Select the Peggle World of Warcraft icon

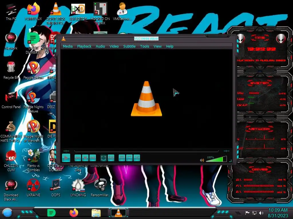33,131
